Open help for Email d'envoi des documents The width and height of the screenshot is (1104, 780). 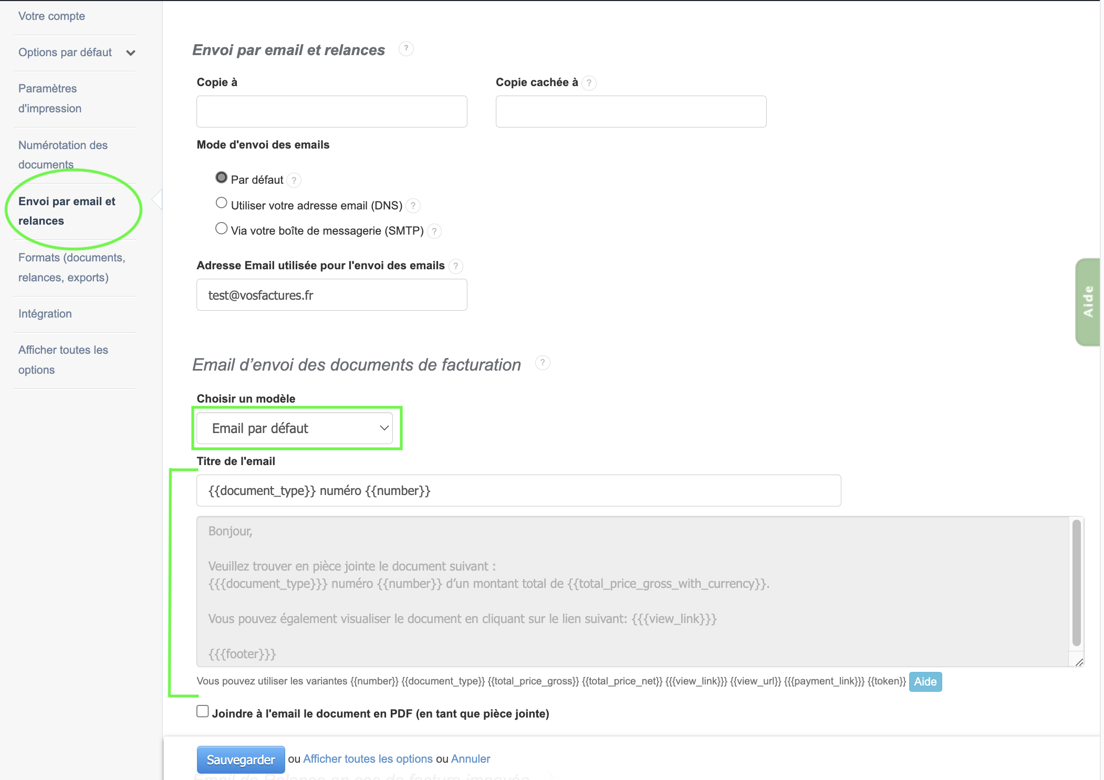(542, 362)
